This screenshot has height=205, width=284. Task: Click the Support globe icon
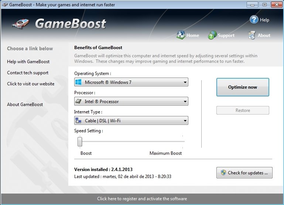click(212, 35)
